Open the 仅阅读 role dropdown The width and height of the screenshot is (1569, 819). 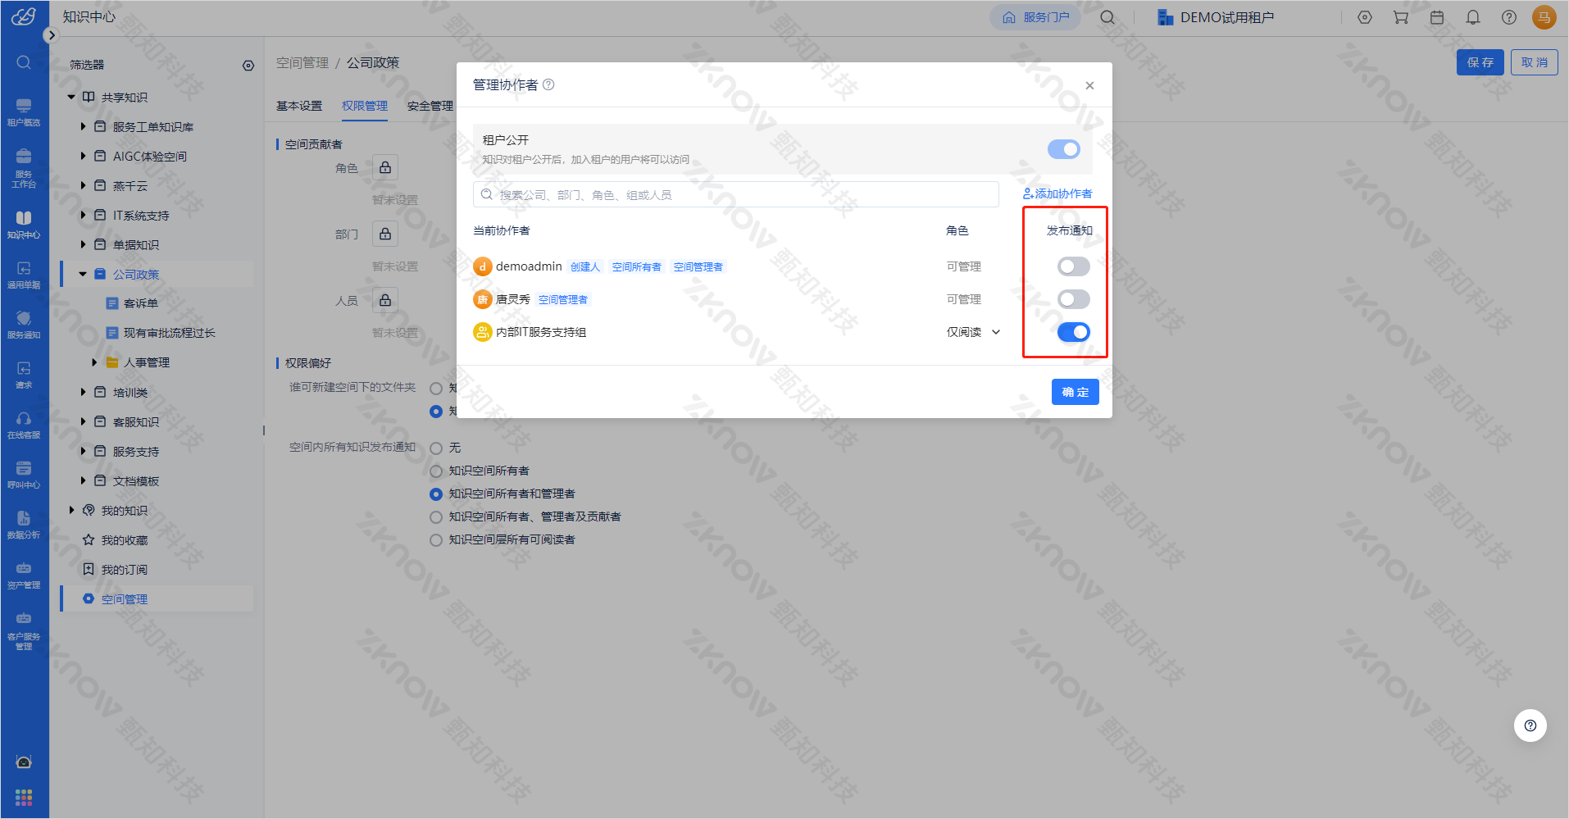(974, 332)
